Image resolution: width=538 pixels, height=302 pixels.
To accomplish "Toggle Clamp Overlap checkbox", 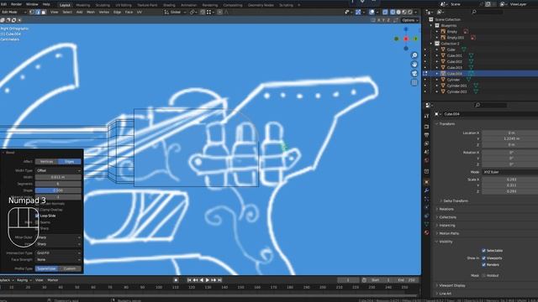I will click(37, 210).
